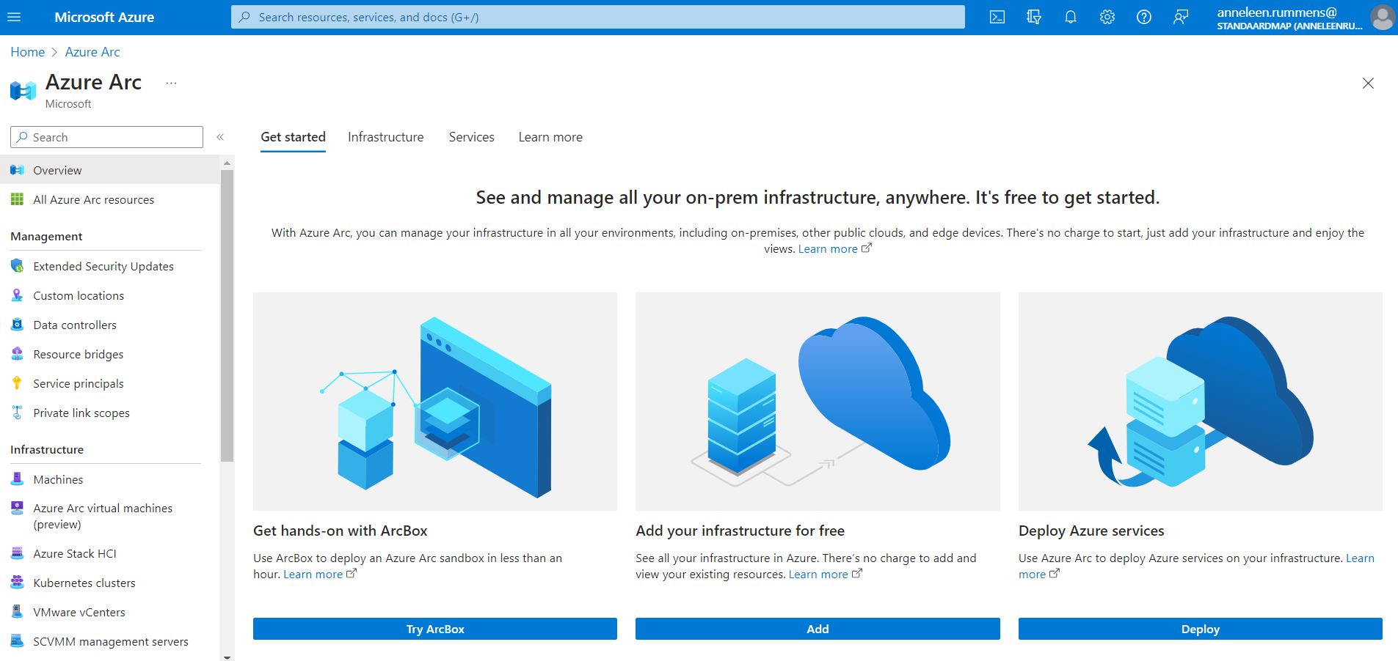Open SCVMM management servers
1398x661 pixels.
[x=109, y=641]
